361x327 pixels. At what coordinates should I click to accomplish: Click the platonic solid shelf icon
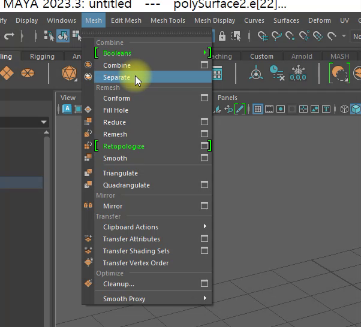(x=70, y=73)
